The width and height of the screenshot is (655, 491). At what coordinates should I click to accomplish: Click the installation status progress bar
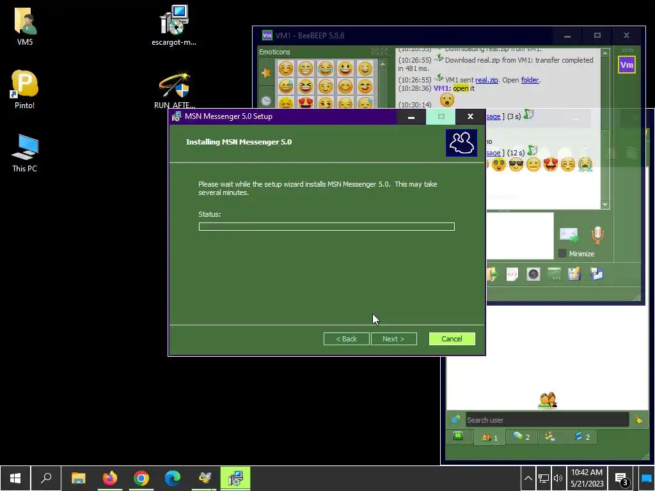pos(327,226)
